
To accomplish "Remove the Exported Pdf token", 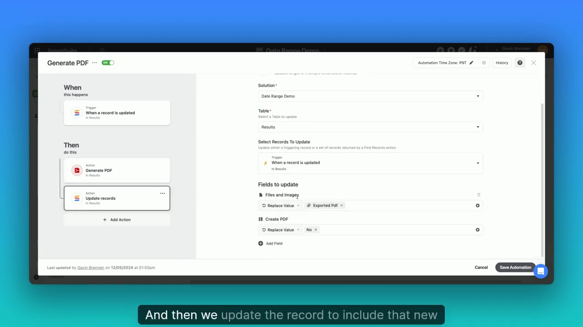I will (342, 205).
